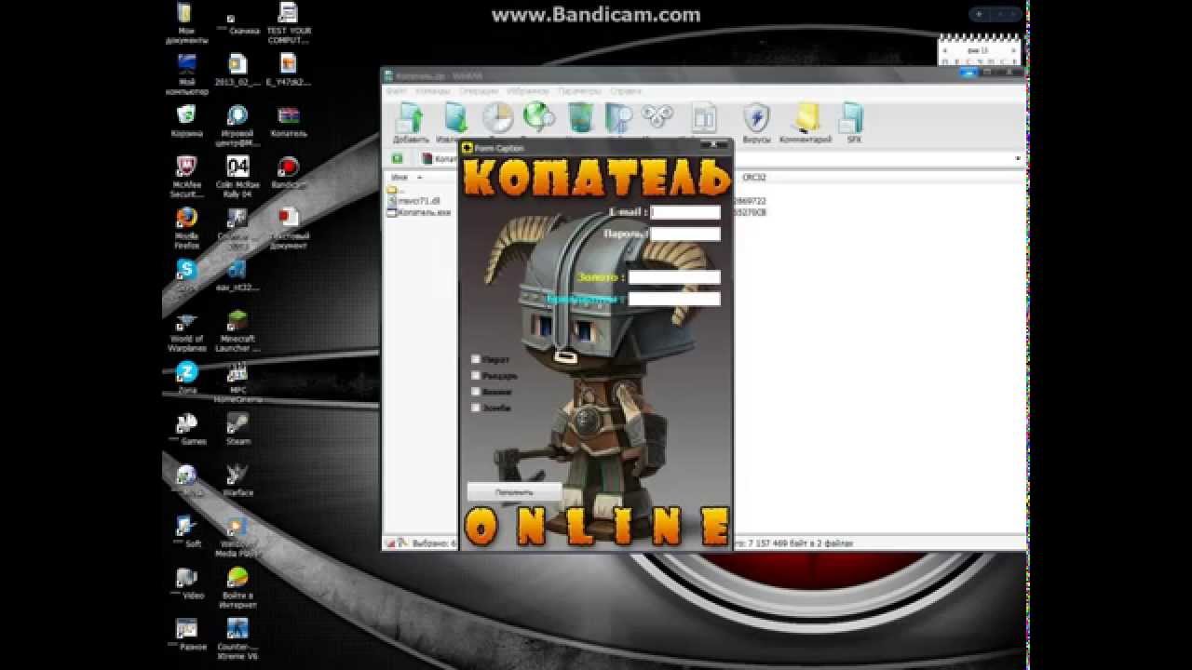Click the Find magnifier icon in WinRAR toolbar
The image size is (1192, 670).
point(618,118)
